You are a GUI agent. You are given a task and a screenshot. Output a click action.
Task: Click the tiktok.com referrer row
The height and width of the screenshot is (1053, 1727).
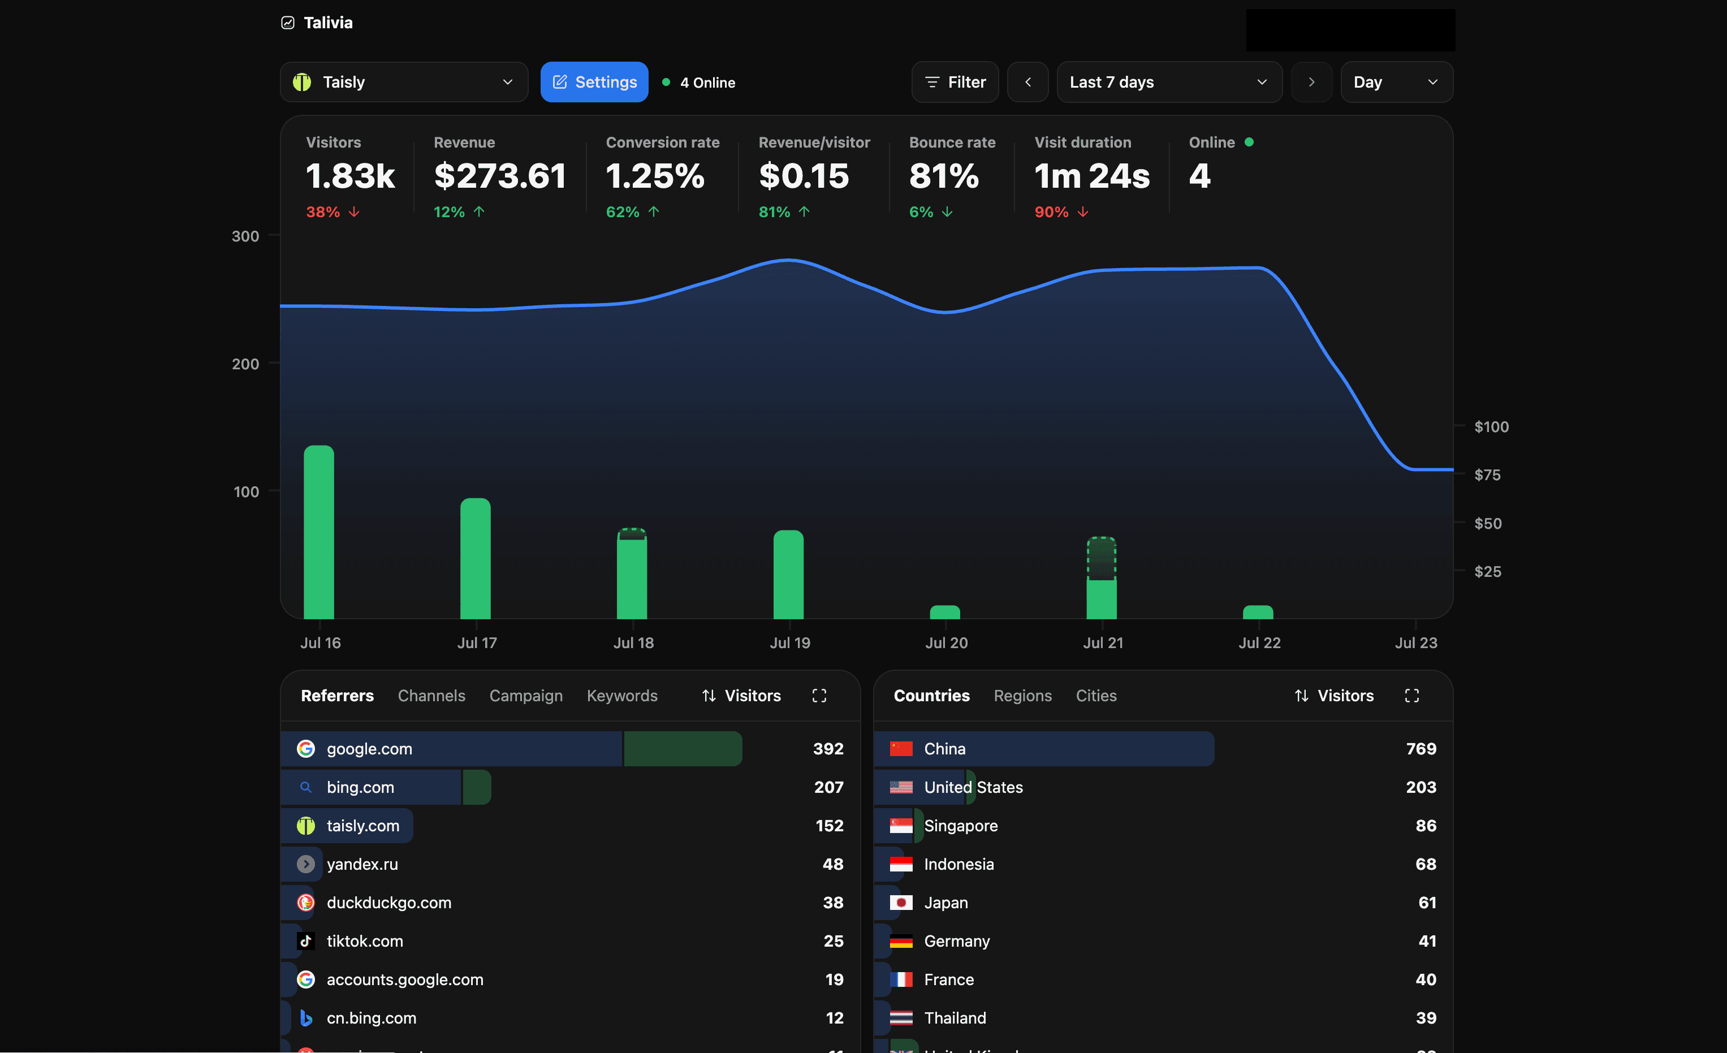570,942
